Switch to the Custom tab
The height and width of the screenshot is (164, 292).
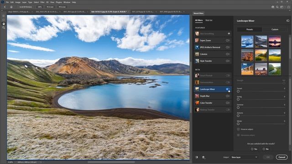coord(275,29)
